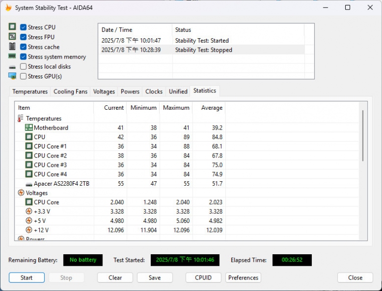Select the Statistics tab

(x=204, y=91)
